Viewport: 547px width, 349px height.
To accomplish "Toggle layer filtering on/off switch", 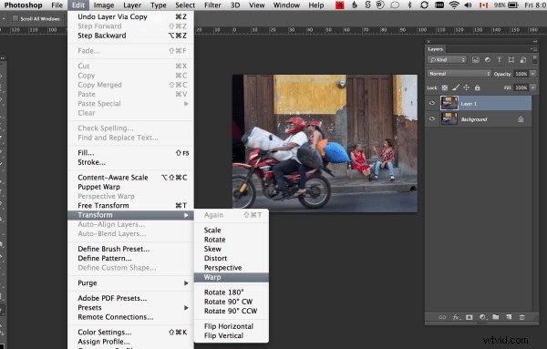I will (534, 60).
